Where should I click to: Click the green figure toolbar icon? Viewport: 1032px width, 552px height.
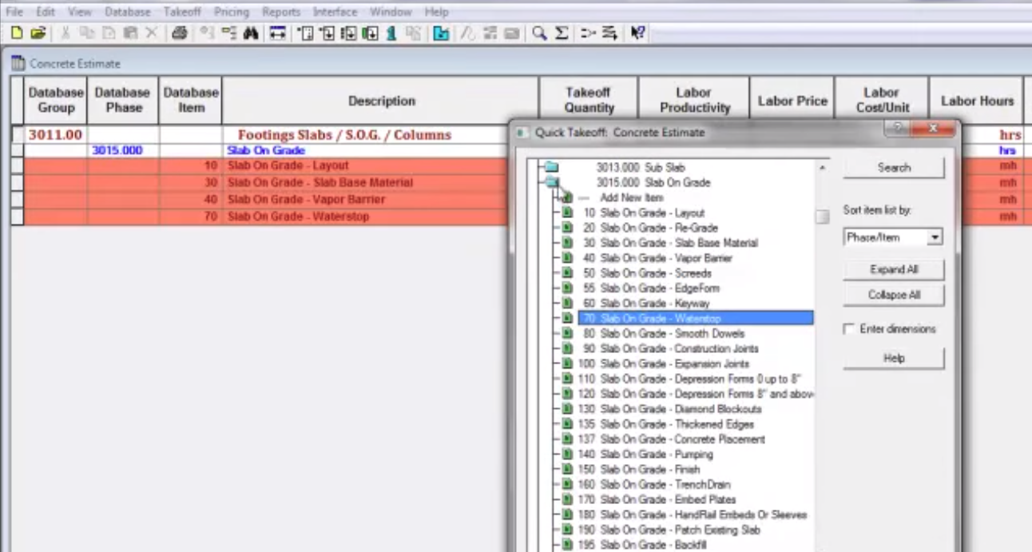(391, 34)
